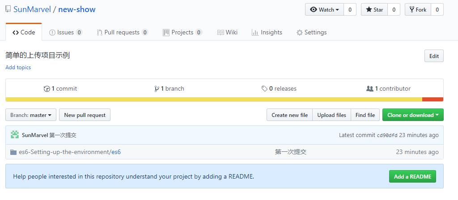Click Upload files
The width and height of the screenshot is (458, 200).
click(331, 115)
